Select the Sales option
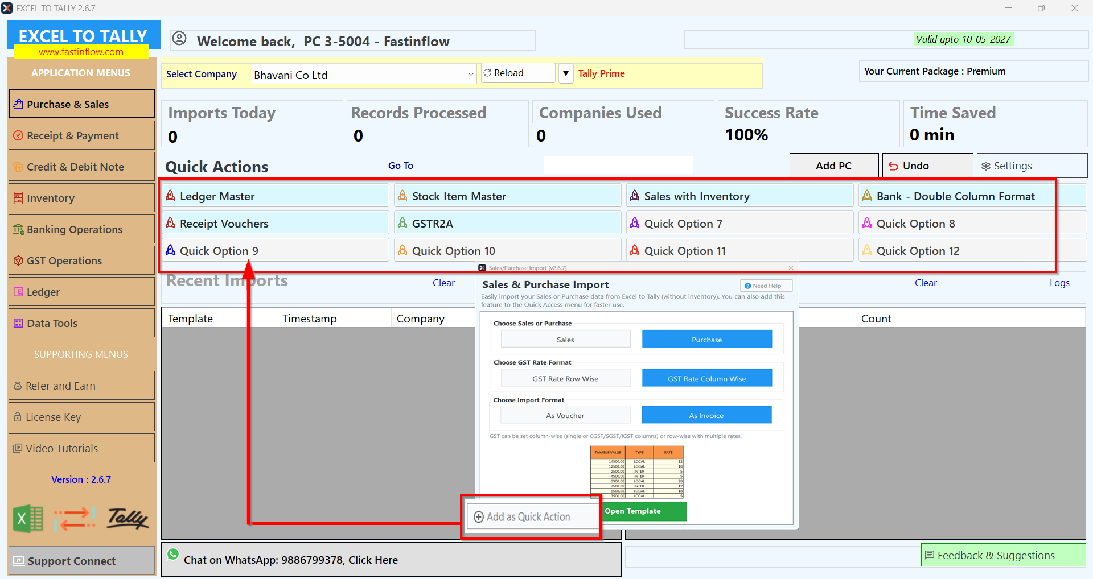Viewport: 1093px width, 579px height. (565, 339)
